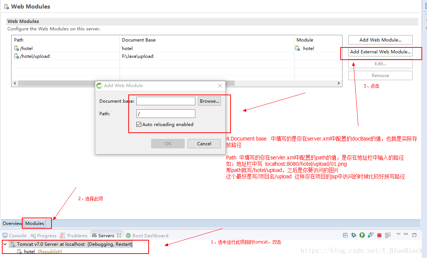Click the /hotel module icon in Path column

[x=16, y=48]
